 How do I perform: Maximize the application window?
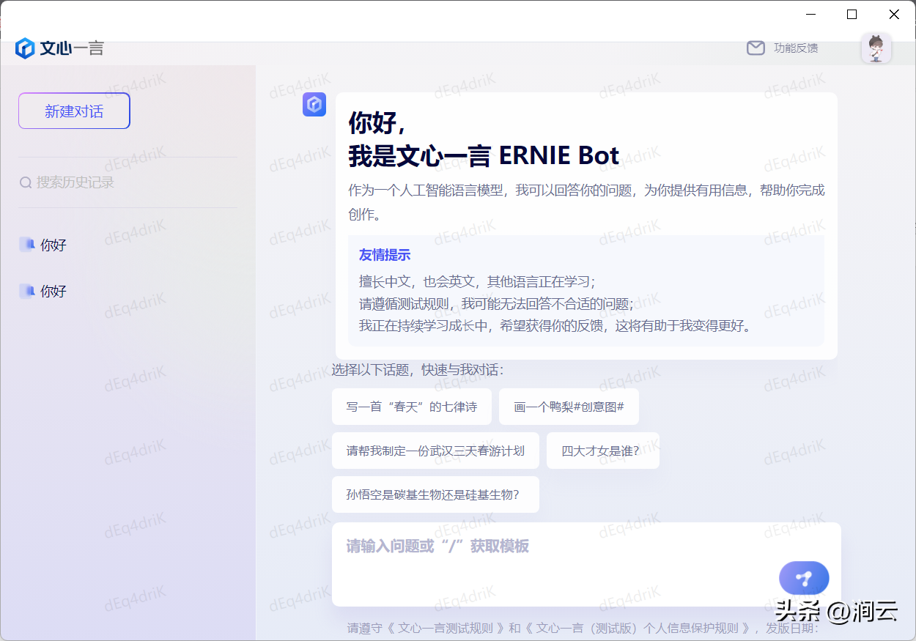click(x=852, y=14)
